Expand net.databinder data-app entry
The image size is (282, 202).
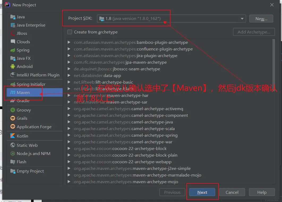tap(69, 75)
